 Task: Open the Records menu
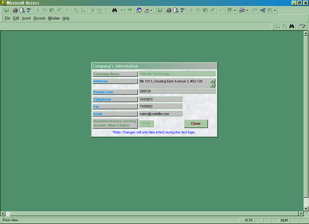40,18
